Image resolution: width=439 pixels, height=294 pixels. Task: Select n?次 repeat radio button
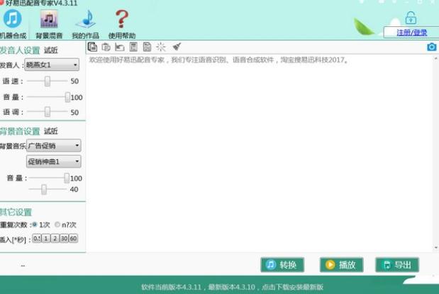click(57, 225)
